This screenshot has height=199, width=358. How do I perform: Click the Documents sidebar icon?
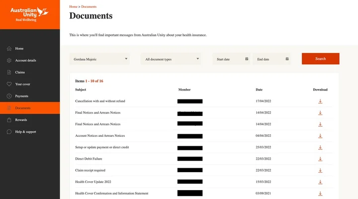pyautogui.click(x=9, y=108)
